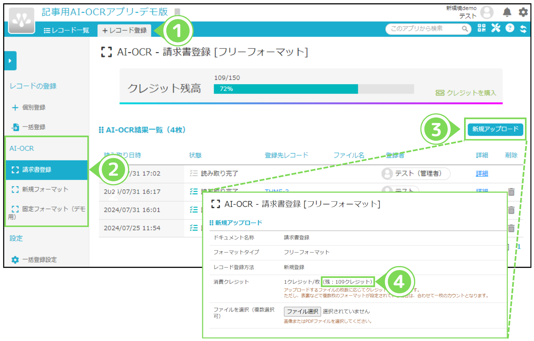Collapse the sidebar with the blue arrow toggle
This screenshot has width=534, height=341.
tap(10, 61)
